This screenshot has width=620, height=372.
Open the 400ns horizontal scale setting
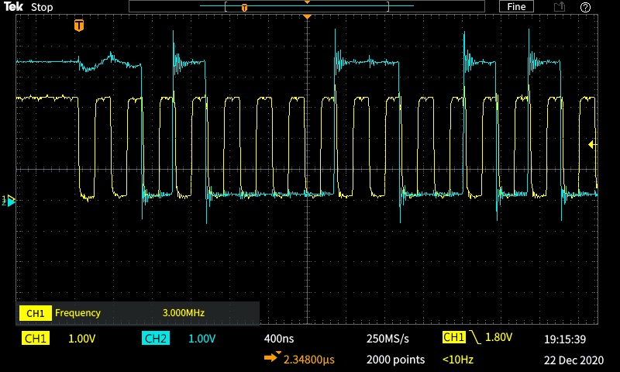click(x=280, y=339)
